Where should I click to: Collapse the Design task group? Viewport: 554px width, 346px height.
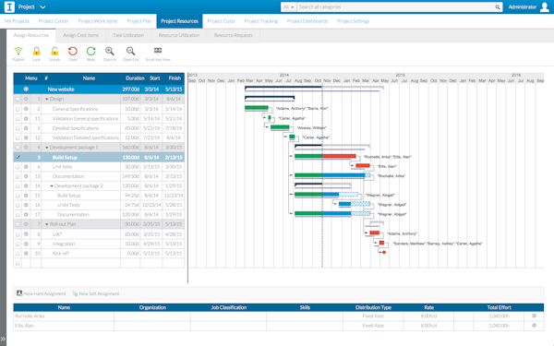pos(47,100)
